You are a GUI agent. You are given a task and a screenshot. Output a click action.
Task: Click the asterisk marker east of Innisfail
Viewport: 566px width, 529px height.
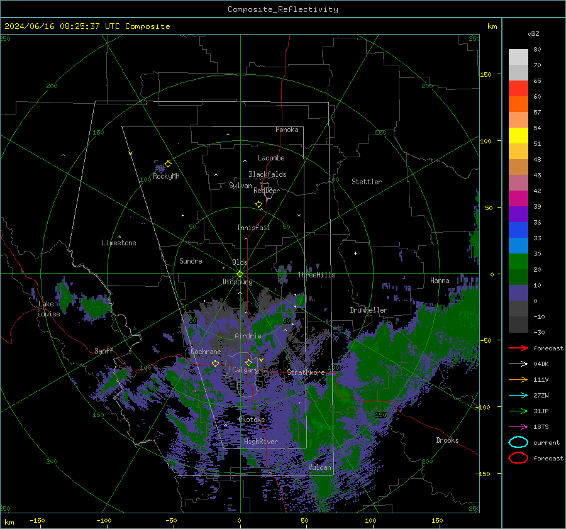coord(299,216)
